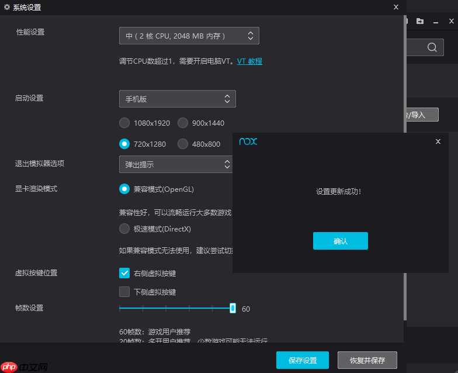Screen dimensions: 458x373
Task: Click the 保存设置 button
Action: [303, 360]
